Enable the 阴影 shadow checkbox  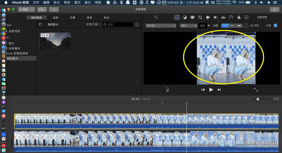pyautogui.click(x=252, y=26)
